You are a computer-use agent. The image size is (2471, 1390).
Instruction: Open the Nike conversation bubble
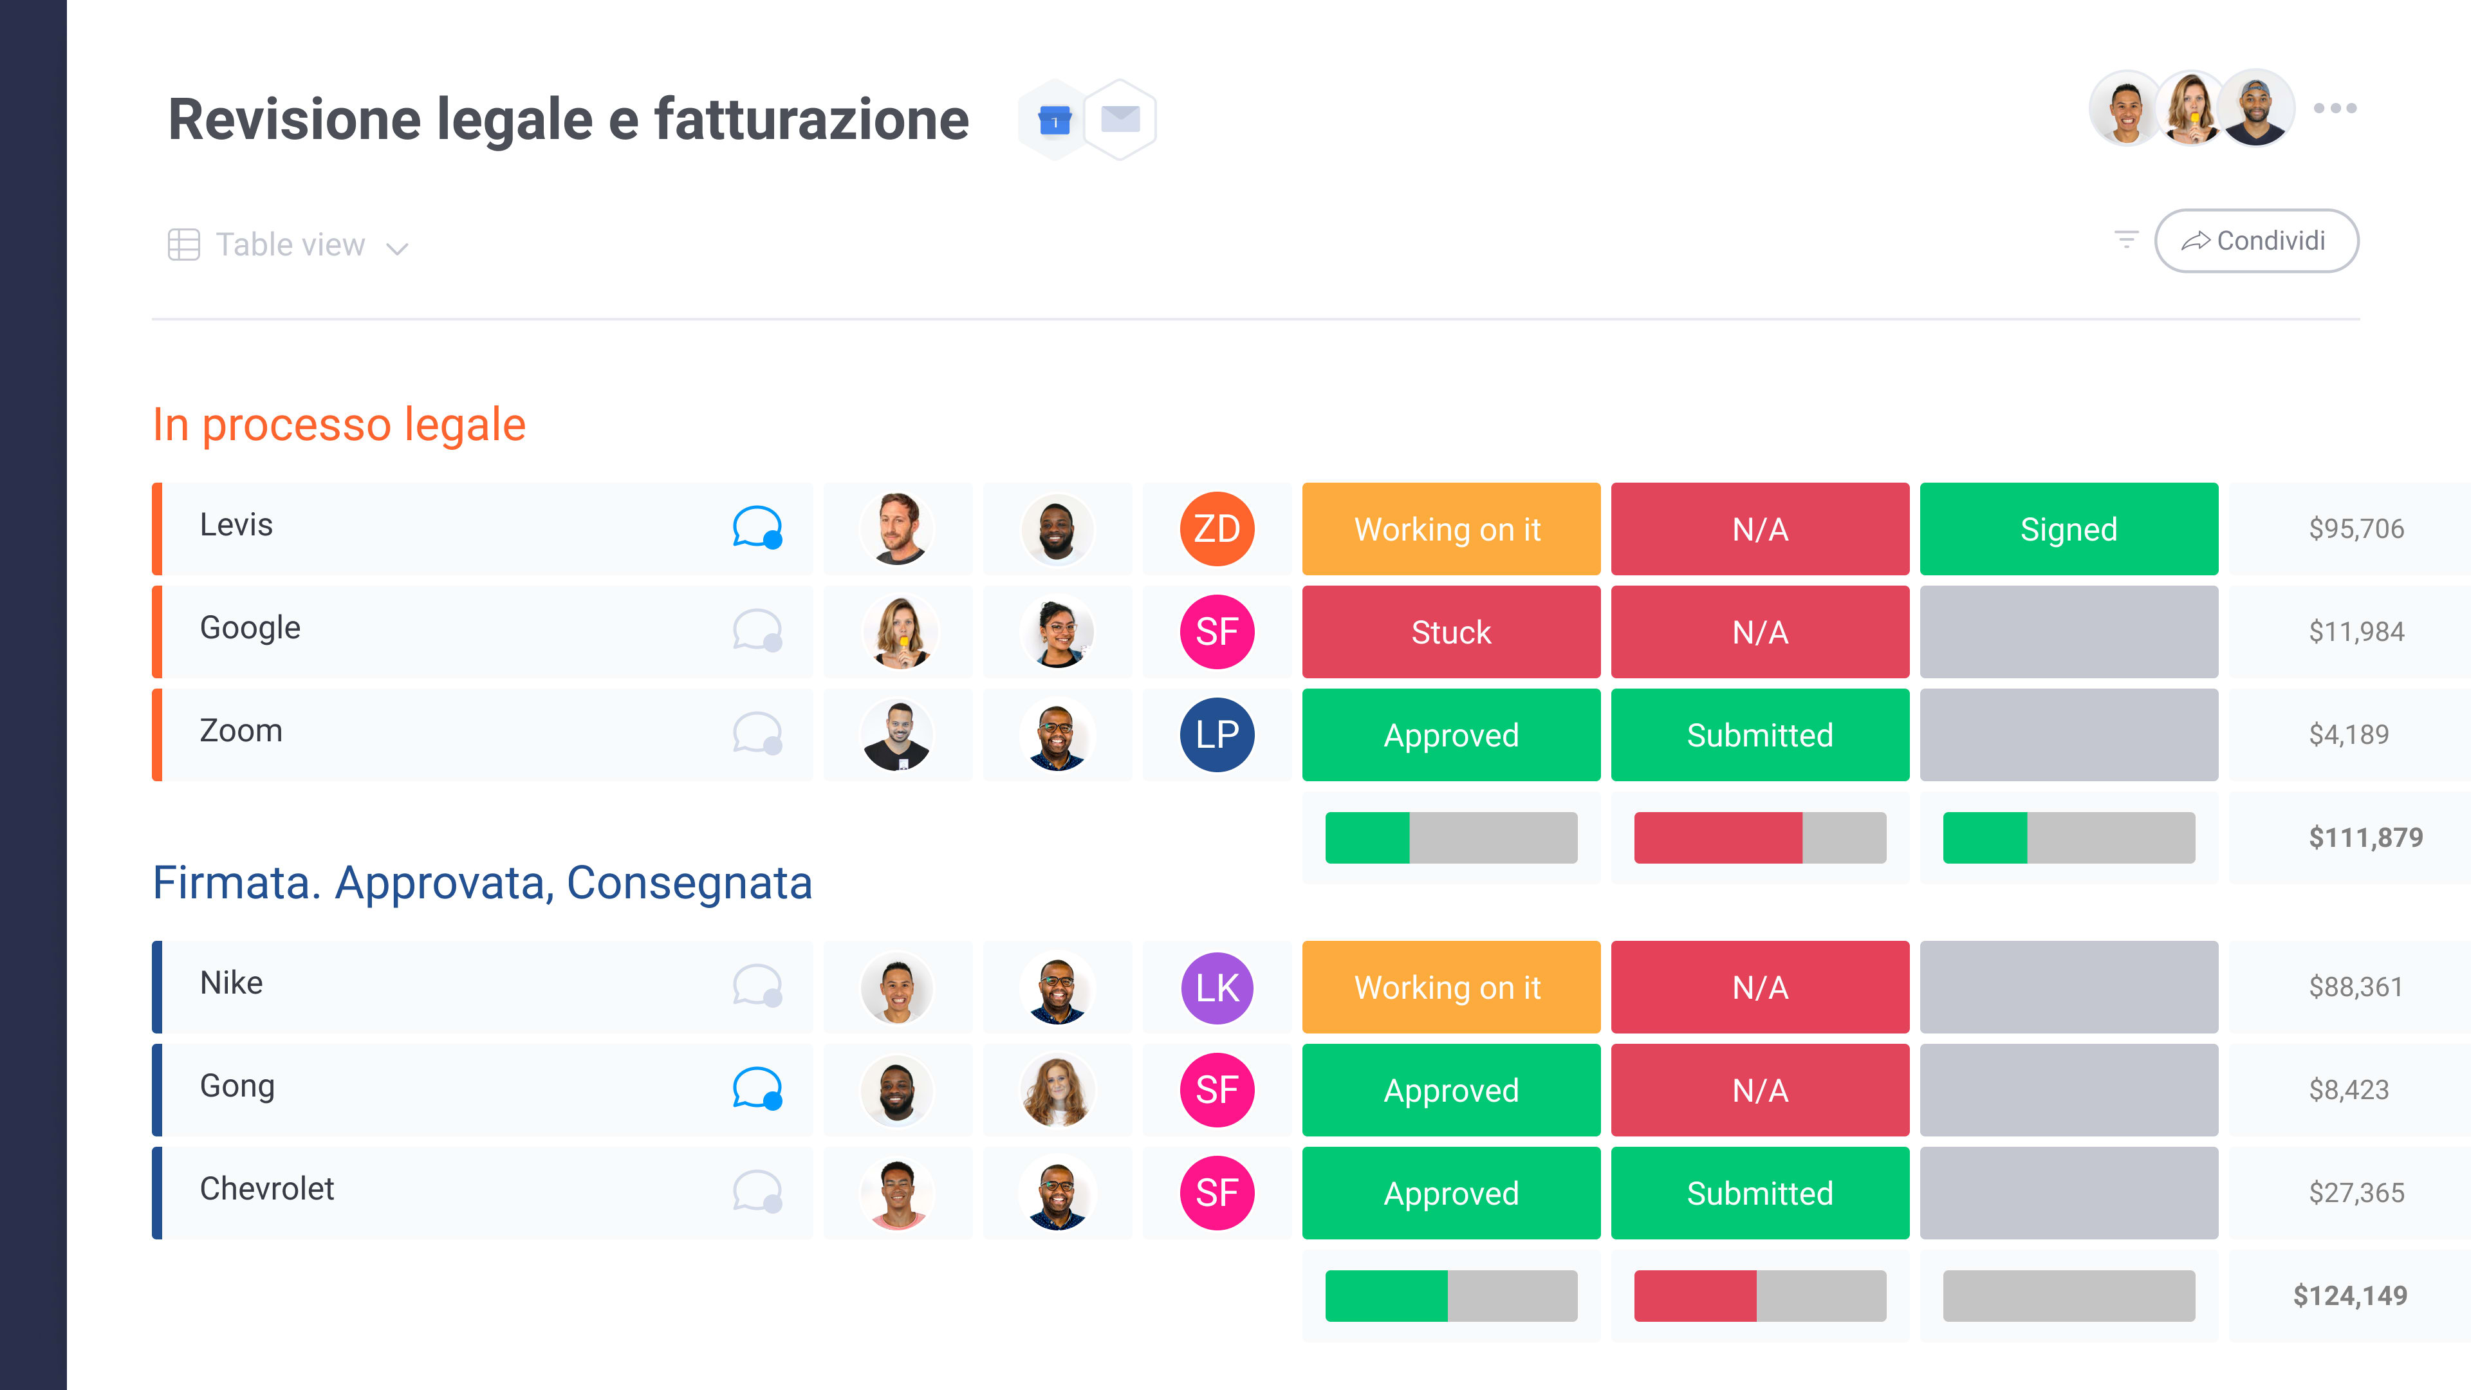pyautogui.click(x=757, y=985)
